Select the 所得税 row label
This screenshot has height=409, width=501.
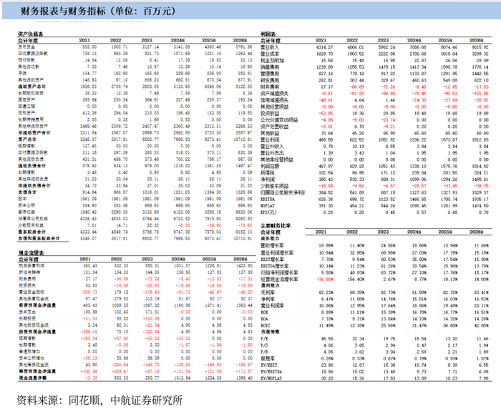pyautogui.click(x=268, y=173)
